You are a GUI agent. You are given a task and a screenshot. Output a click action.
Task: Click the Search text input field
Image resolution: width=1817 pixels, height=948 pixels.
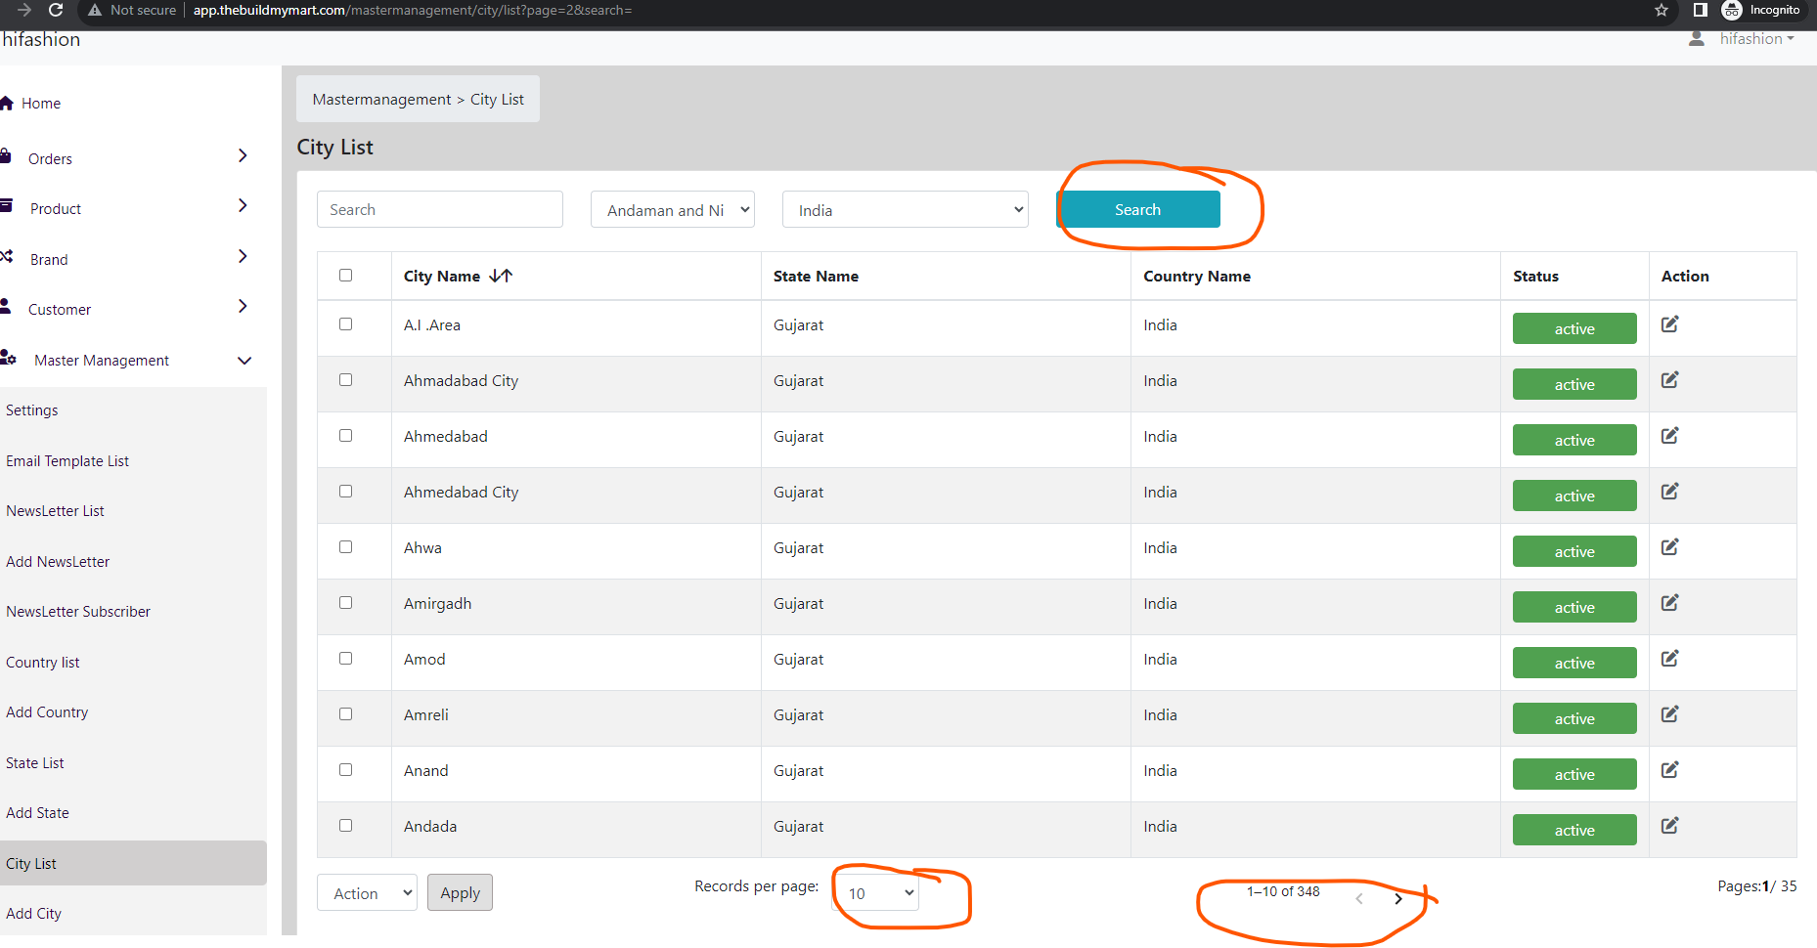coord(440,209)
